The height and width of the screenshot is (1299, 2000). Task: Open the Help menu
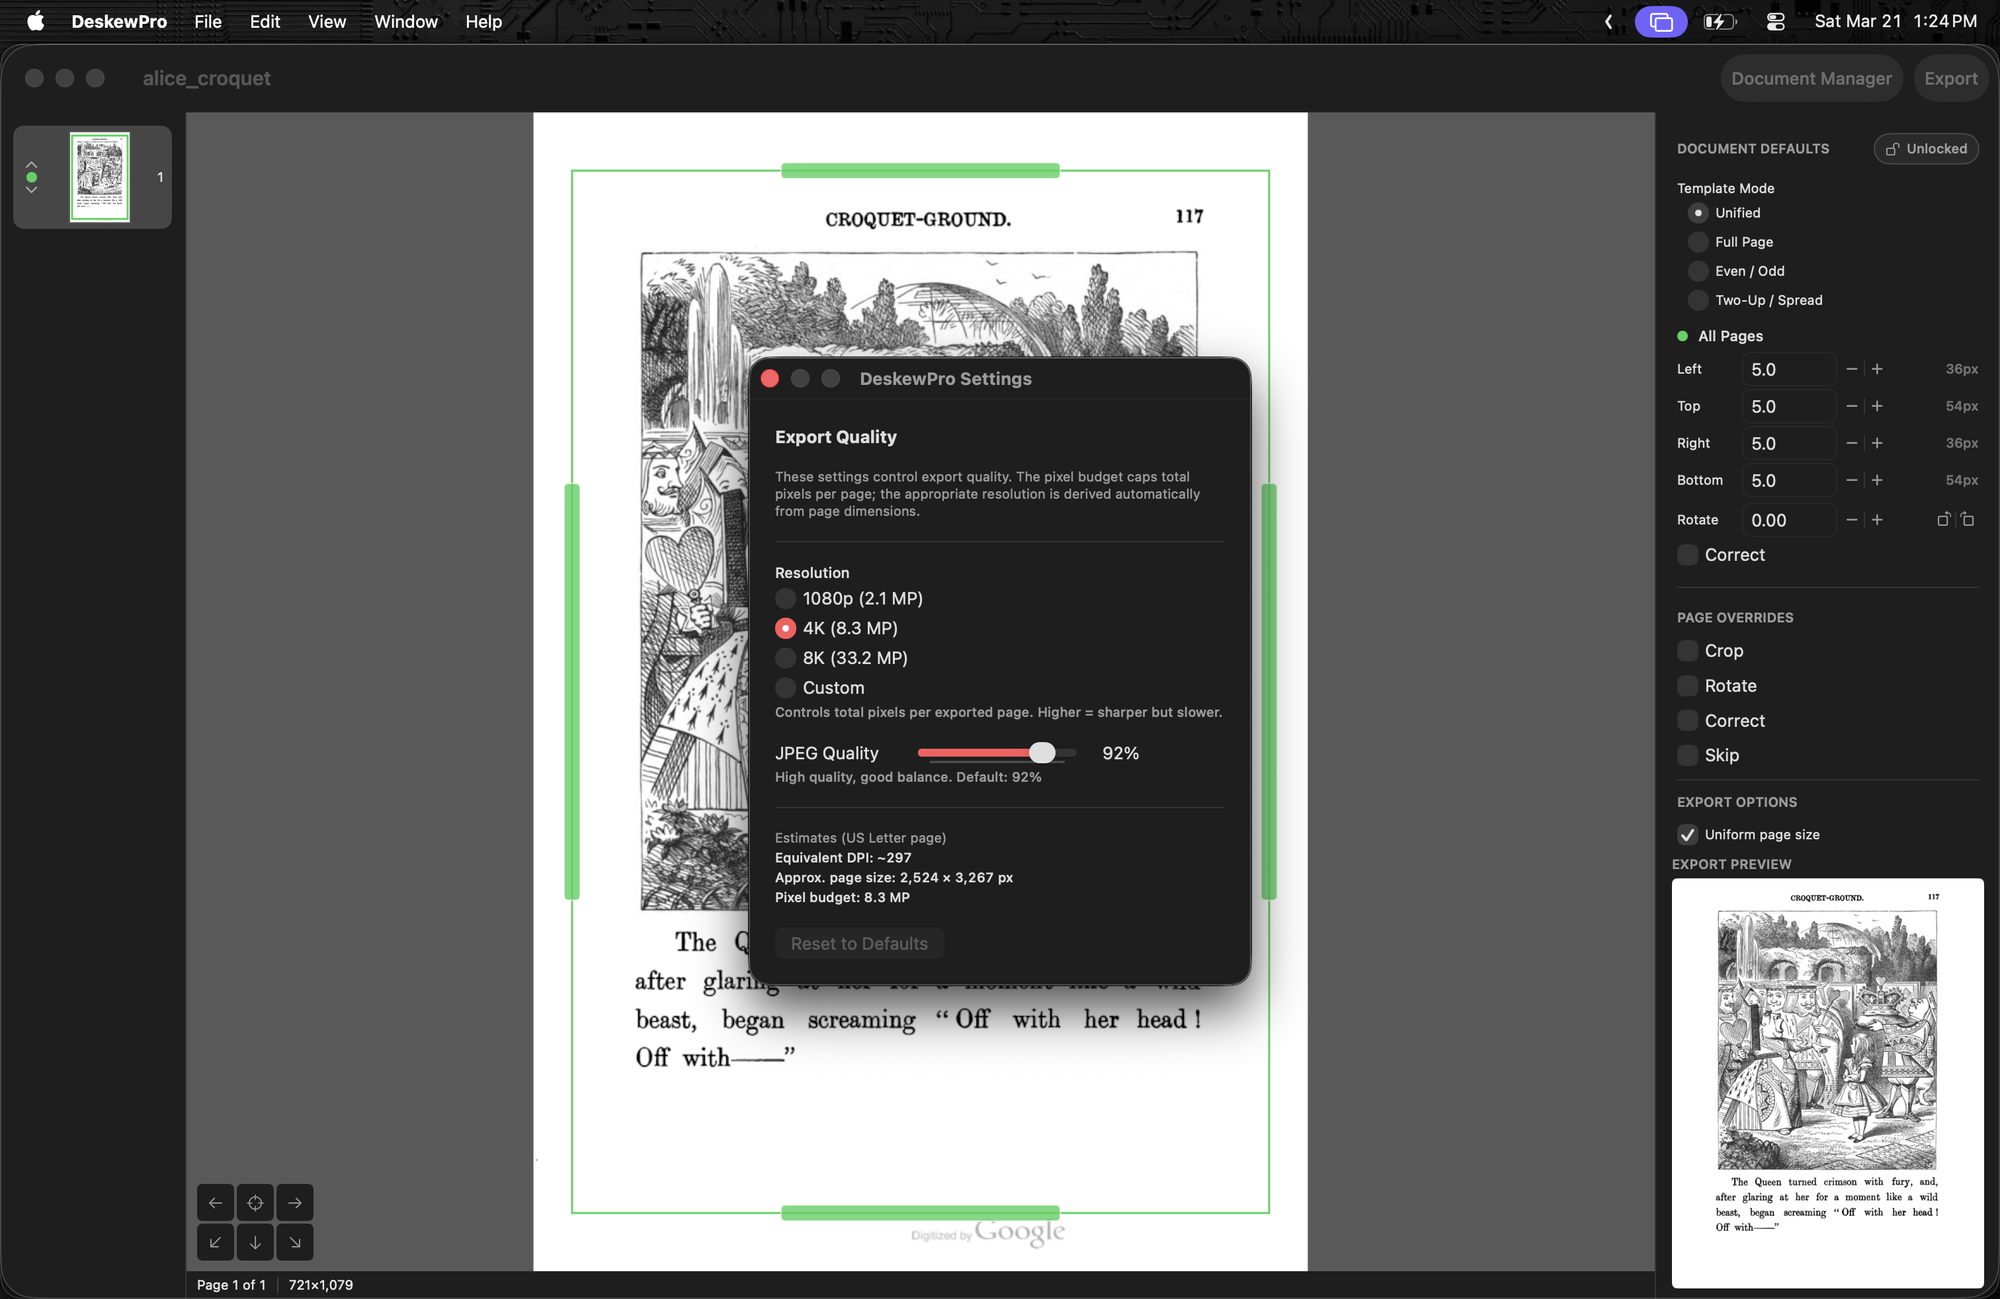pos(483,21)
